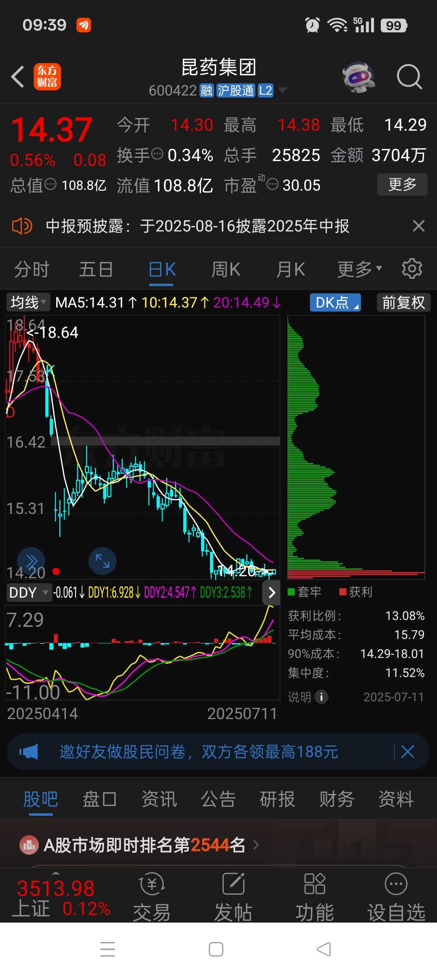This screenshot has height=976, width=437.
Task: Tap the DDY sub-chart area
Action: click(142, 652)
